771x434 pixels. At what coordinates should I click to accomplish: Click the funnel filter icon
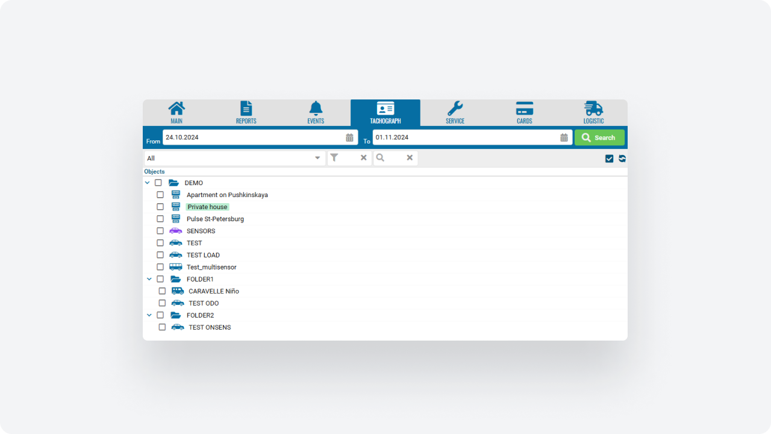coord(334,158)
